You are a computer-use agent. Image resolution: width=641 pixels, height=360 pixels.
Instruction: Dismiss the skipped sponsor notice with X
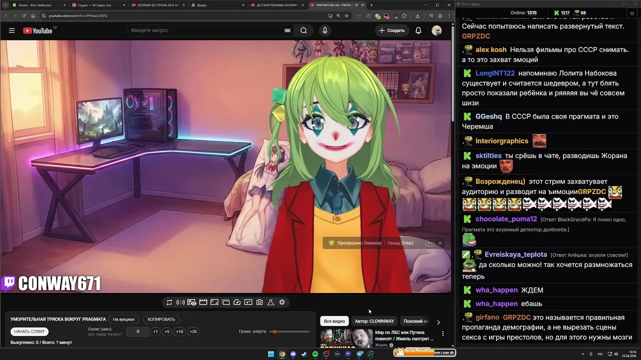point(440,243)
